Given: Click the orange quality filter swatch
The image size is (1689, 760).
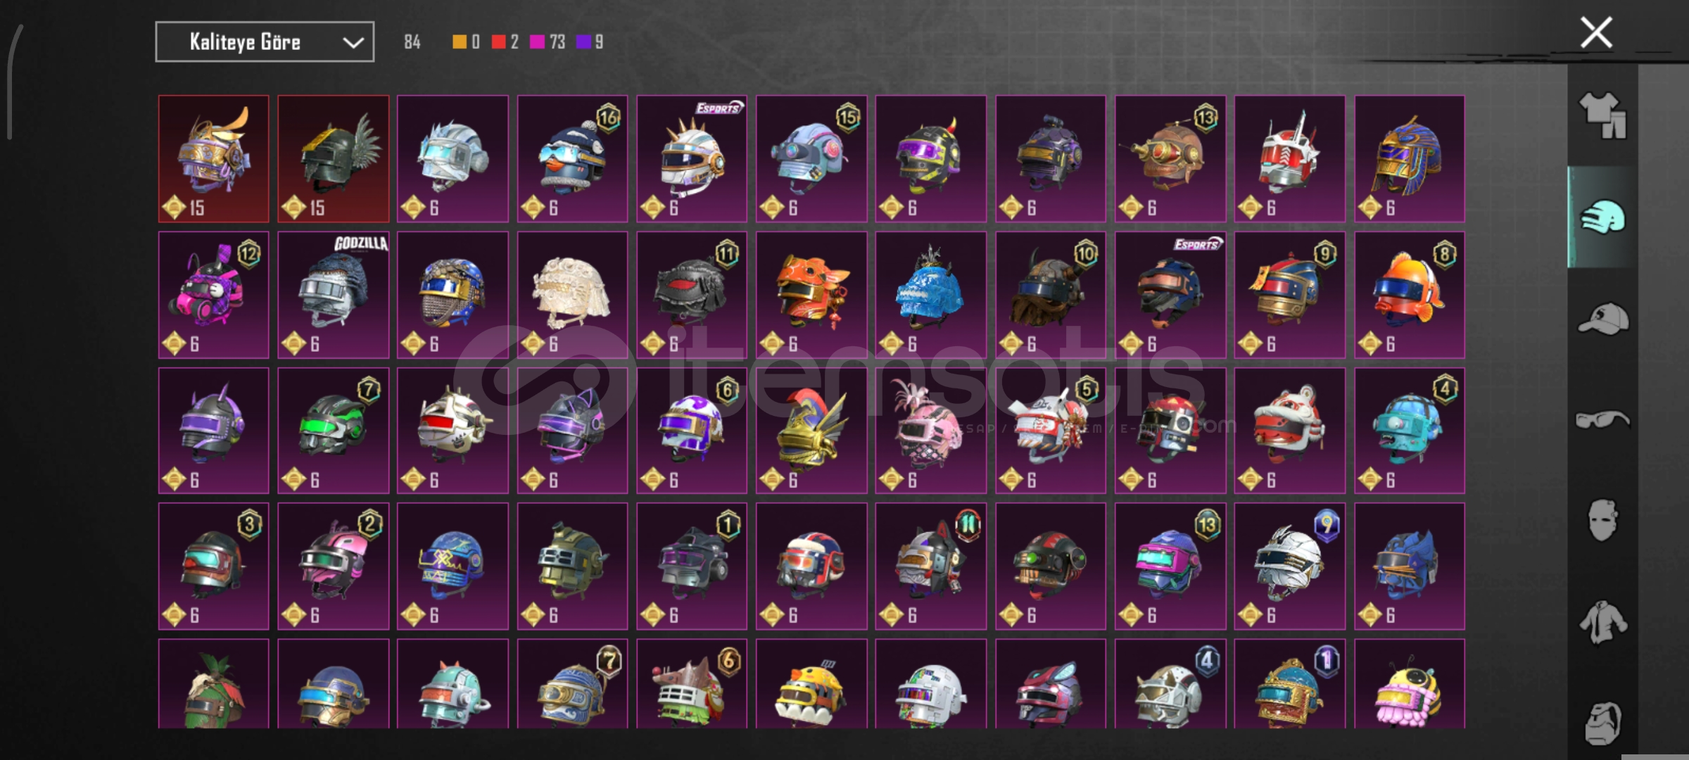Looking at the screenshot, I should pyautogui.click(x=459, y=42).
